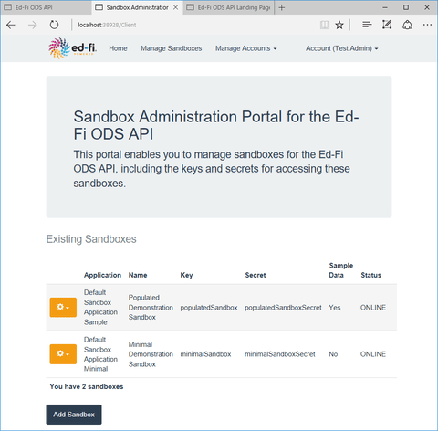
Task: Open gear dropdown for Minimal Demonstration Sandbox
Action: 63,354
